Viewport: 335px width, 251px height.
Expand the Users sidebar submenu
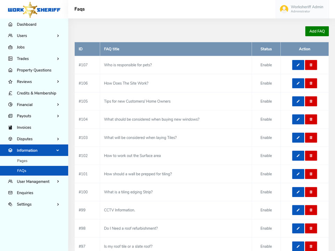(x=58, y=36)
